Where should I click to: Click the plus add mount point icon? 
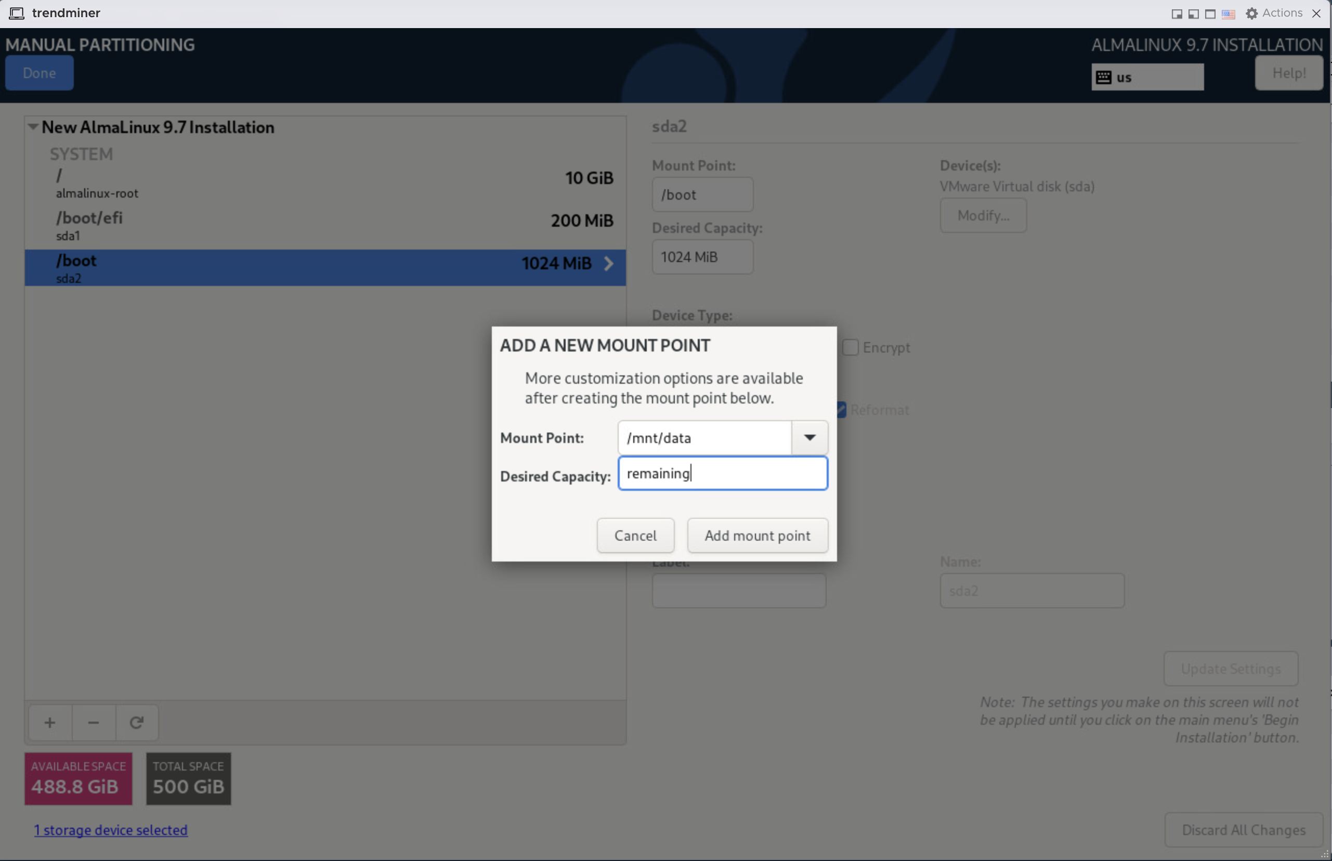(50, 722)
